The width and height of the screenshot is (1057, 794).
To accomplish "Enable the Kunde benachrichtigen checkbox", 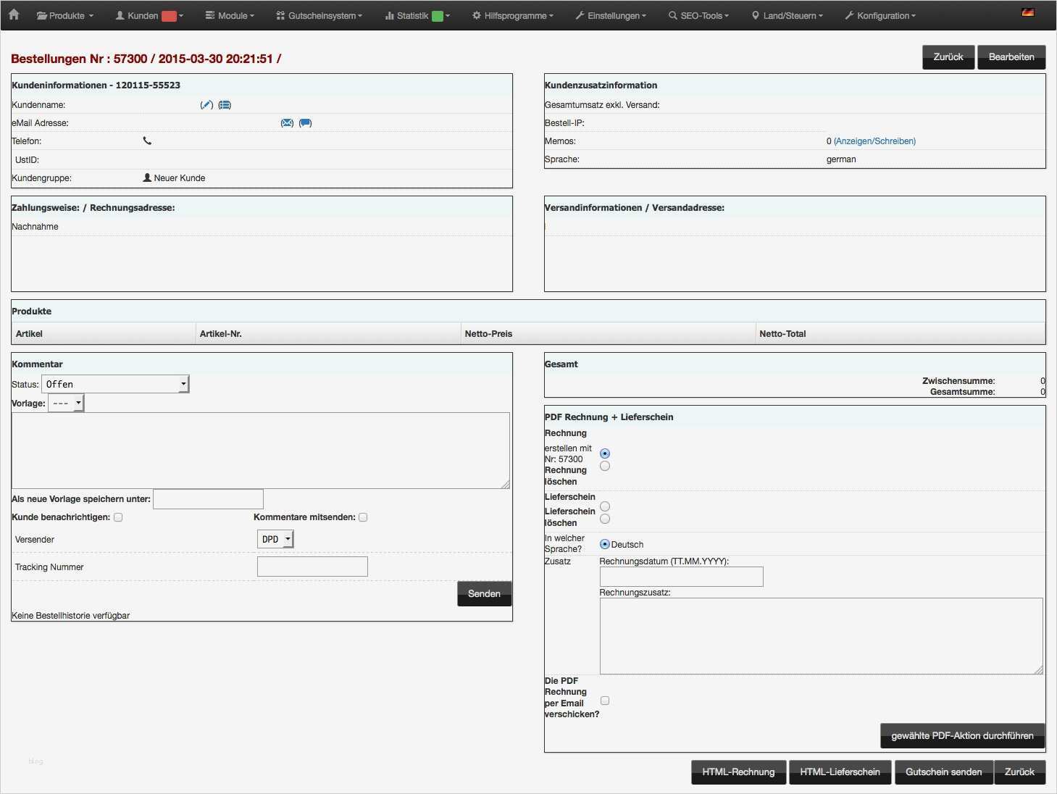I will tap(118, 517).
